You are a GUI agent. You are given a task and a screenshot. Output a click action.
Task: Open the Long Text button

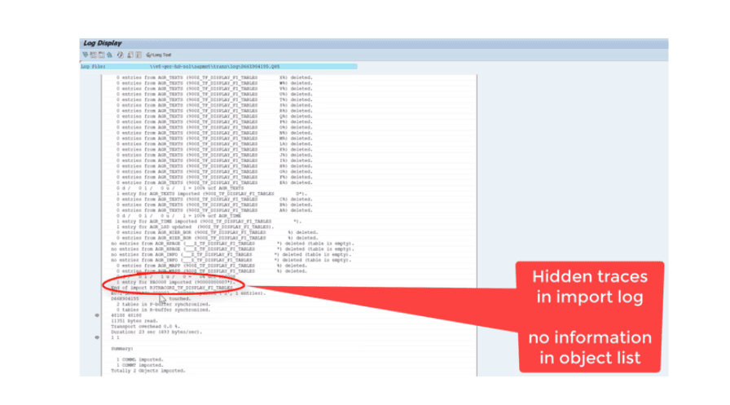coord(159,55)
